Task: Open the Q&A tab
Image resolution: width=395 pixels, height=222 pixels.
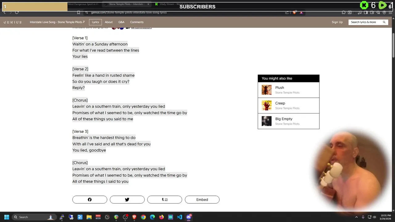Action: tap(121, 22)
